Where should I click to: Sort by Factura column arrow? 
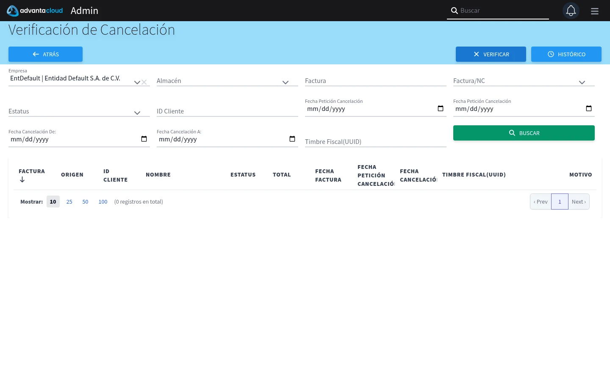(22, 180)
